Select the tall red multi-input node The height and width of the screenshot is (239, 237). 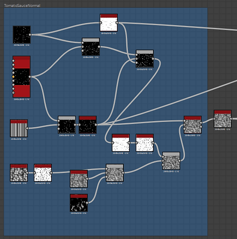click(x=22, y=77)
